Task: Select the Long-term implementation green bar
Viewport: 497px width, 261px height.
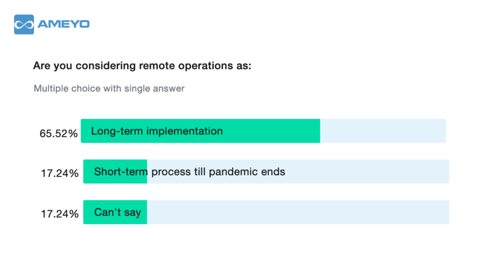Action: pos(200,131)
